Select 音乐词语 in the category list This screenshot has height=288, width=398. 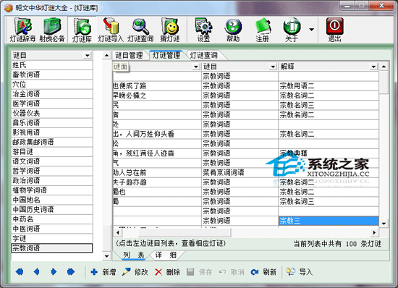click(x=52, y=123)
